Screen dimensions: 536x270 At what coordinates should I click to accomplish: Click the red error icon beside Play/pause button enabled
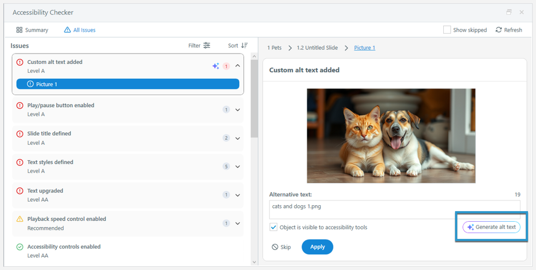point(20,106)
